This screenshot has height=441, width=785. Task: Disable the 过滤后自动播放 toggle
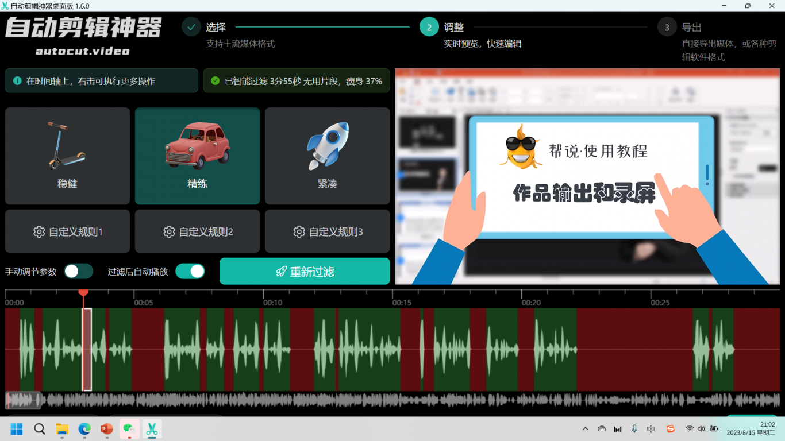pos(190,272)
